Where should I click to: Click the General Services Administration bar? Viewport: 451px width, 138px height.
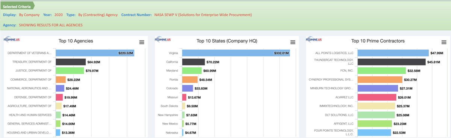click(x=58, y=123)
